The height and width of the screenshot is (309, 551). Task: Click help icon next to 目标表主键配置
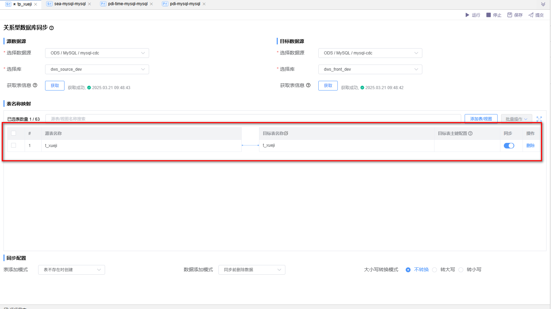tap(471, 134)
